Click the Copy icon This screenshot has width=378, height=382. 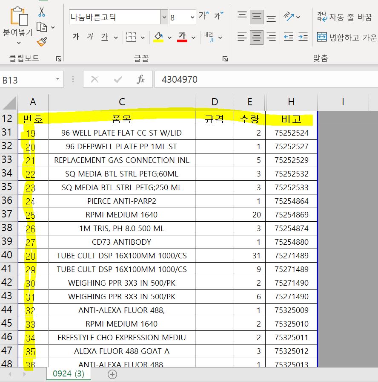point(42,27)
